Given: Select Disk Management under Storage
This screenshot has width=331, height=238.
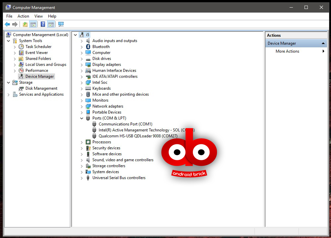Looking at the screenshot, I should 41,88.
